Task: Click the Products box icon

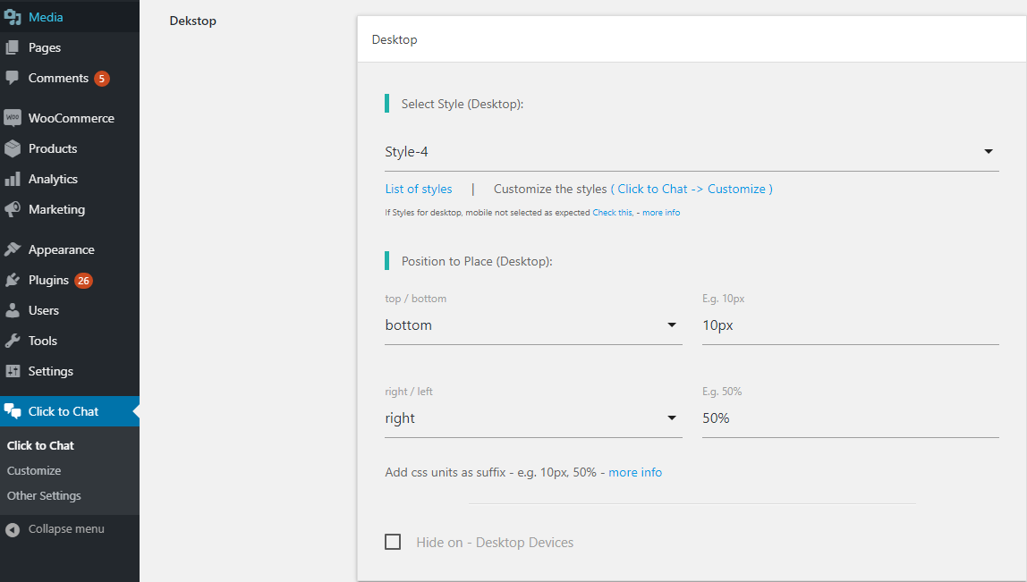Action: pyautogui.click(x=13, y=148)
